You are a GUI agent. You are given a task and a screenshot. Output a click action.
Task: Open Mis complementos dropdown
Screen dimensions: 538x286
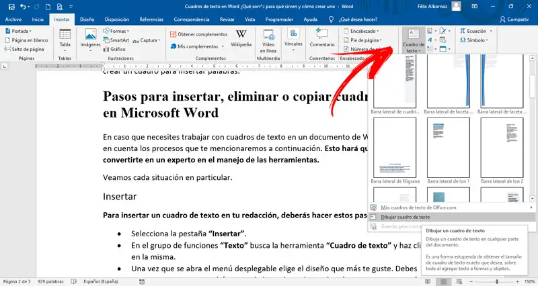click(x=197, y=46)
